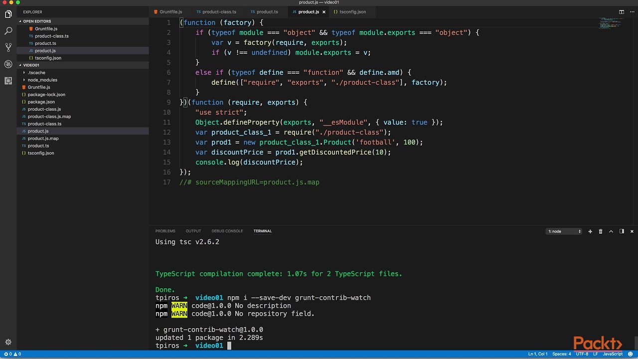The width and height of the screenshot is (638, 359).
Task: Click the console.log(discountPrice) code line
Action: [249, 162]
